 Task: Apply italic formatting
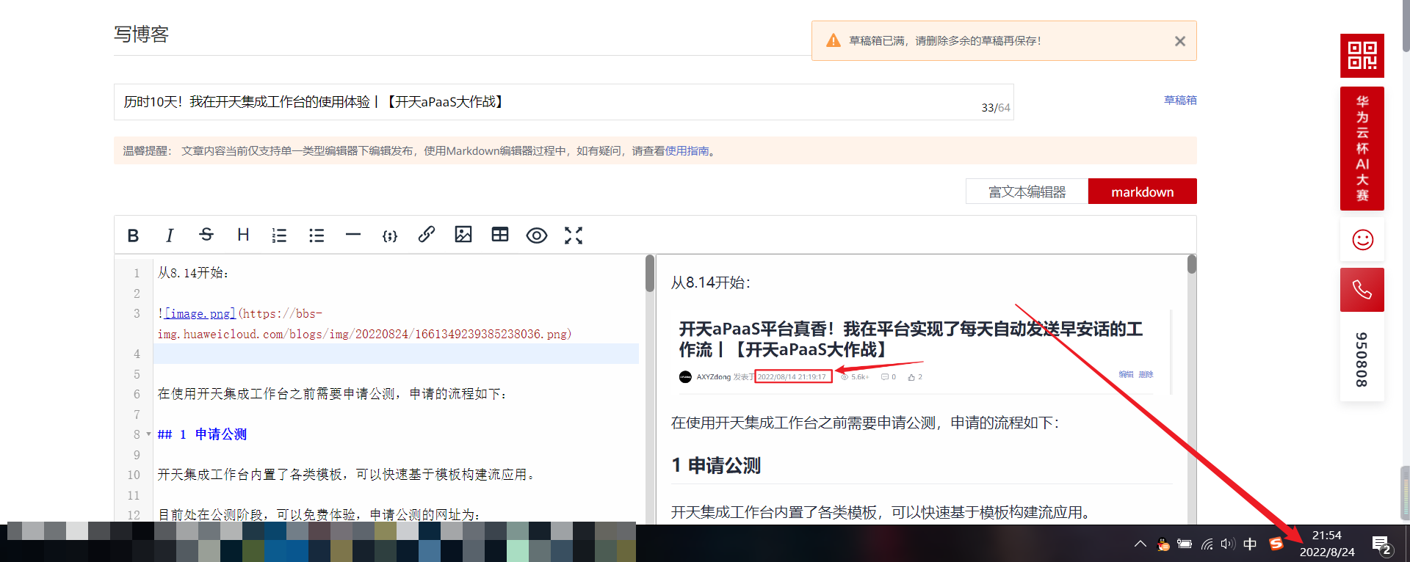coord(170,236)
